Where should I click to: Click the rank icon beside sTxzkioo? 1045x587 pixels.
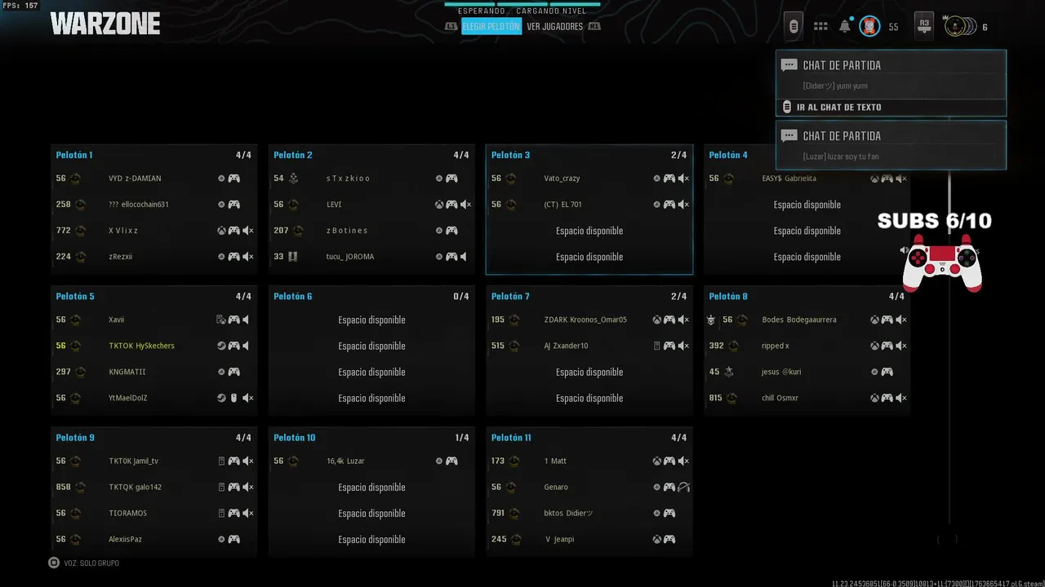click(294, 179)
